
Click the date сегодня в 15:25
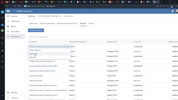(x=112, y=51)
